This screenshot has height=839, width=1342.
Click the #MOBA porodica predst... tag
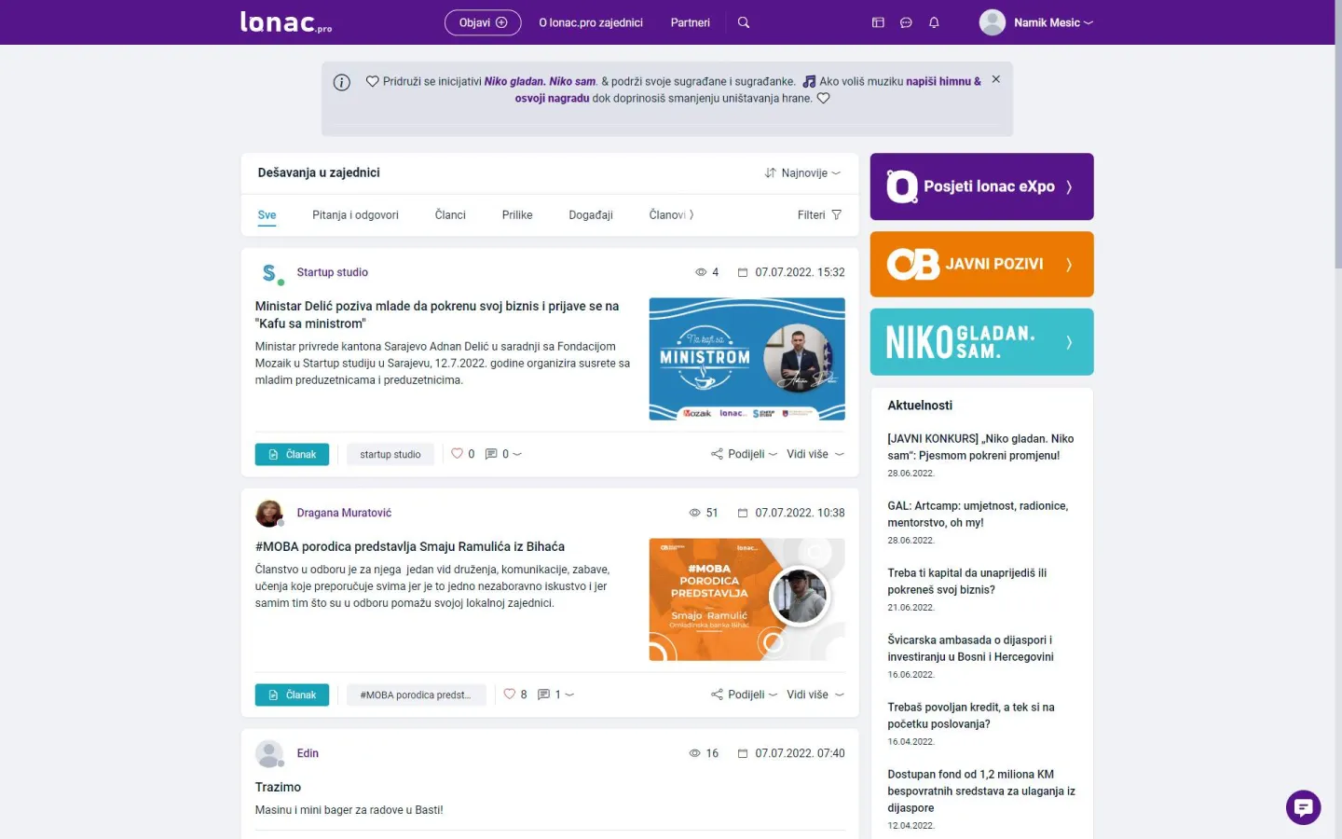(x=416, y=695)
